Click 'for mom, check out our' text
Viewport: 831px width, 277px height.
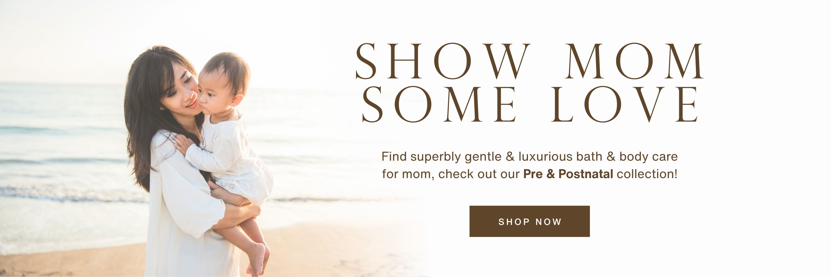(451, 174)
